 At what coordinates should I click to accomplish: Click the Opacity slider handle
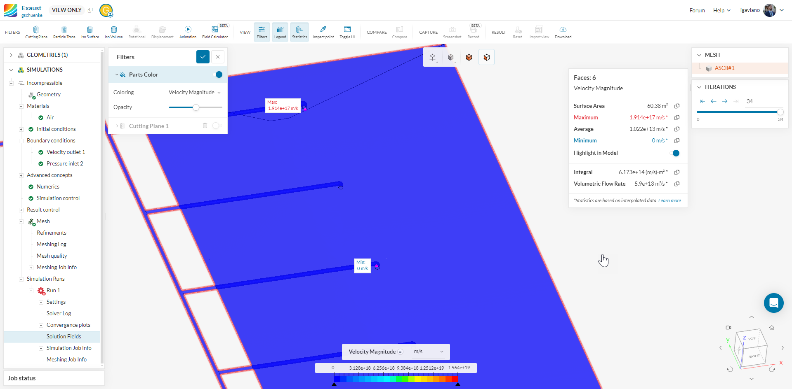[x=196, y=107]
